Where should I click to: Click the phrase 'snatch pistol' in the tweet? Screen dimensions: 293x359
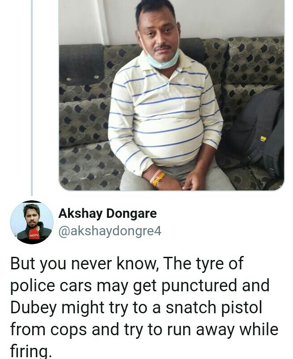pos(214,308)
